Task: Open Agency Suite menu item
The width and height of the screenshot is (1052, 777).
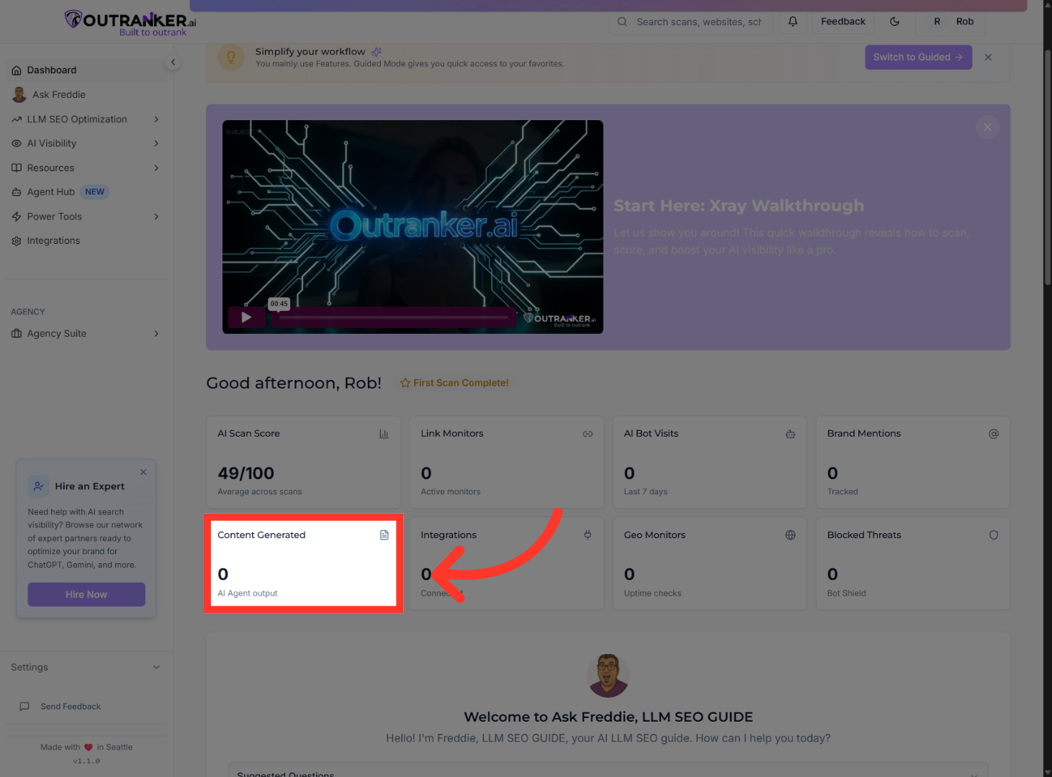Action: pos(86,333)
